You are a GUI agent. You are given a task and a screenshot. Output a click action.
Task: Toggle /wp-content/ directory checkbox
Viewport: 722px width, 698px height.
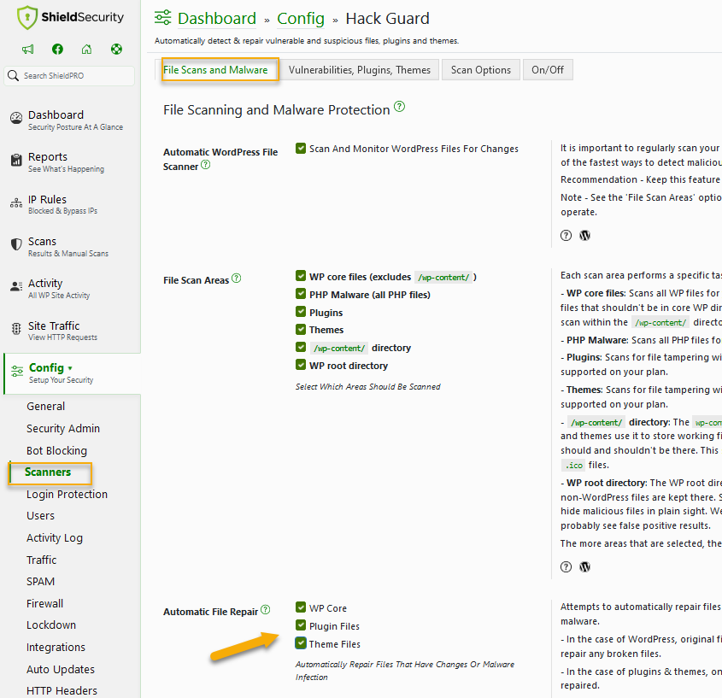[x=301, y=347]
